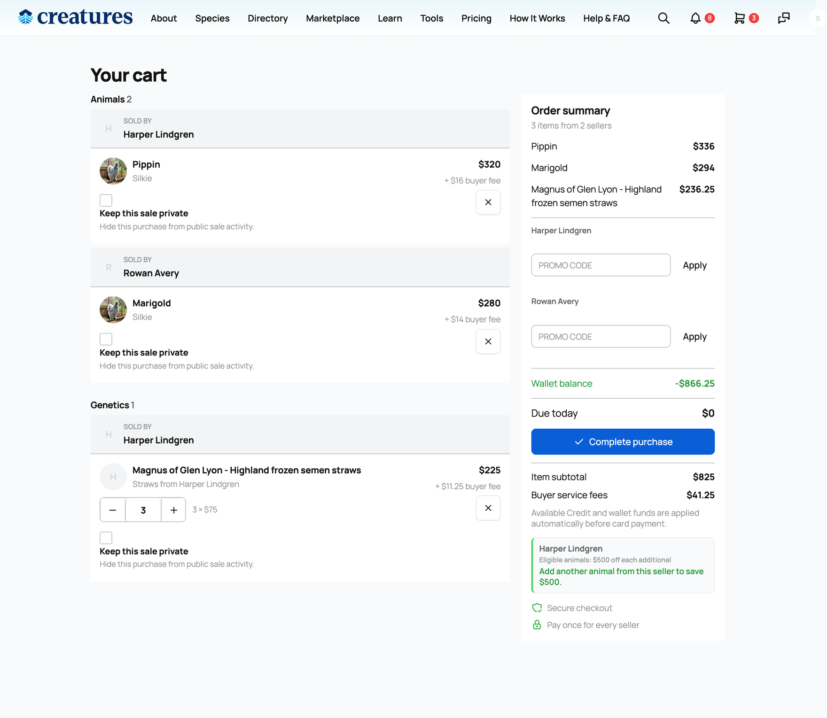Click '3 items from 2 sellers' text
This screenshot has width=827, height=718.
[x=571, y=126]
